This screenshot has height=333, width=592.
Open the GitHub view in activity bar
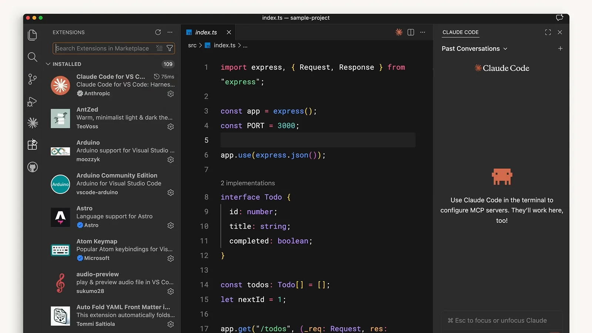(x=33, y=167)
